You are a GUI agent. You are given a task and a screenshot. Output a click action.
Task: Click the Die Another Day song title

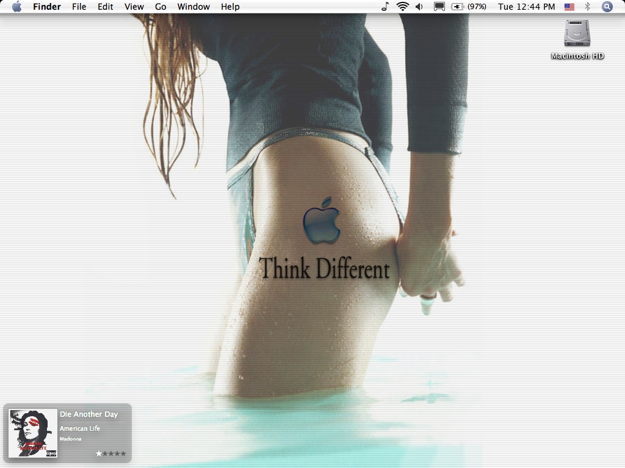[89, 414]
